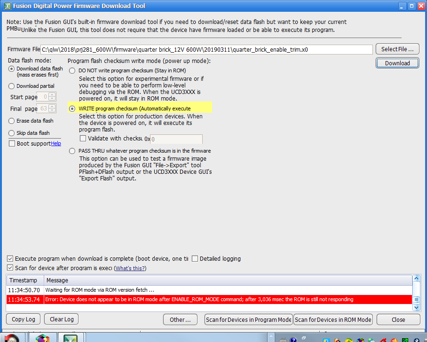Click log scrollbar up arrow
The image size is (427, 342).
416,278
